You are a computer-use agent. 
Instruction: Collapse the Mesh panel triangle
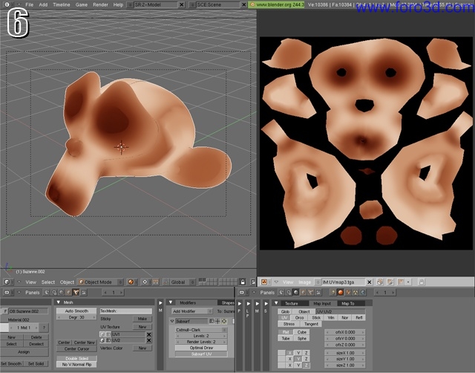point(59,302)
